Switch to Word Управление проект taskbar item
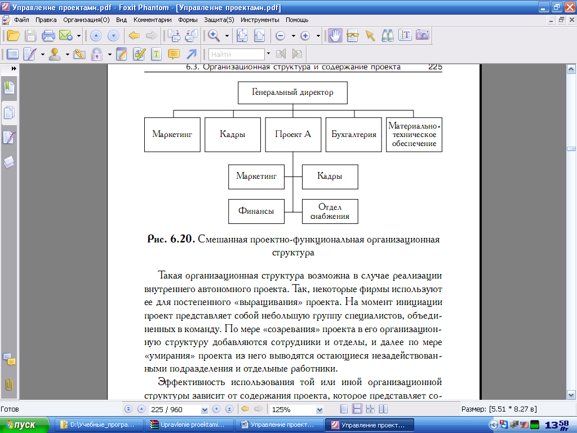 pos(279,425)
